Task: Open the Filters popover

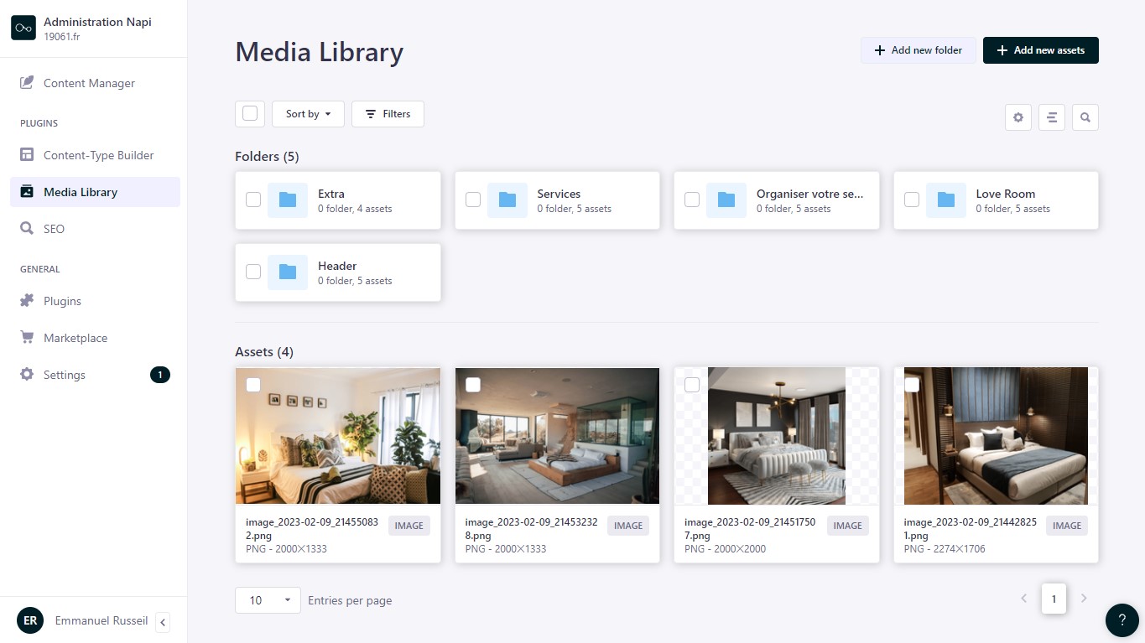Action: (388, 114)
